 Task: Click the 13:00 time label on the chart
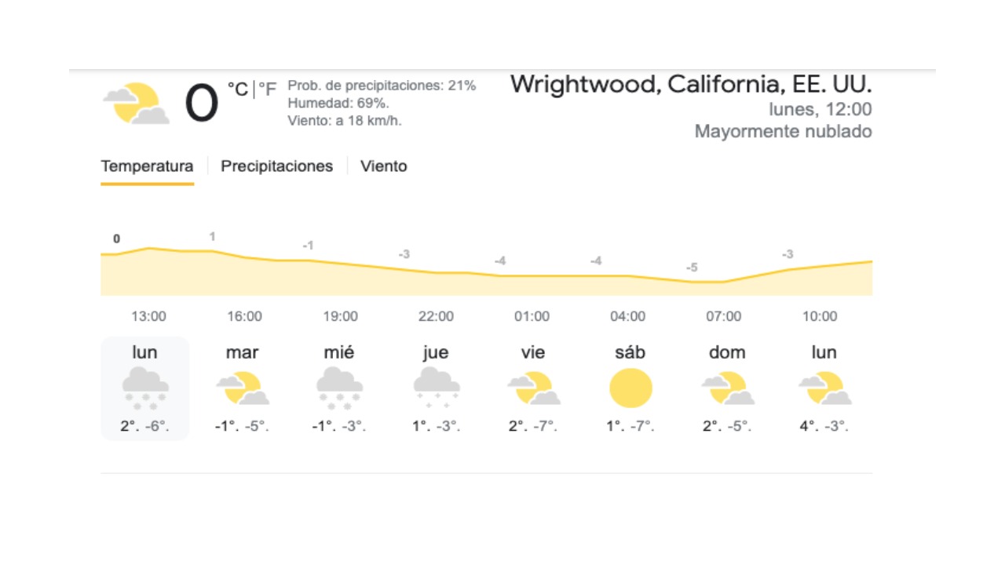click(148, 316)
